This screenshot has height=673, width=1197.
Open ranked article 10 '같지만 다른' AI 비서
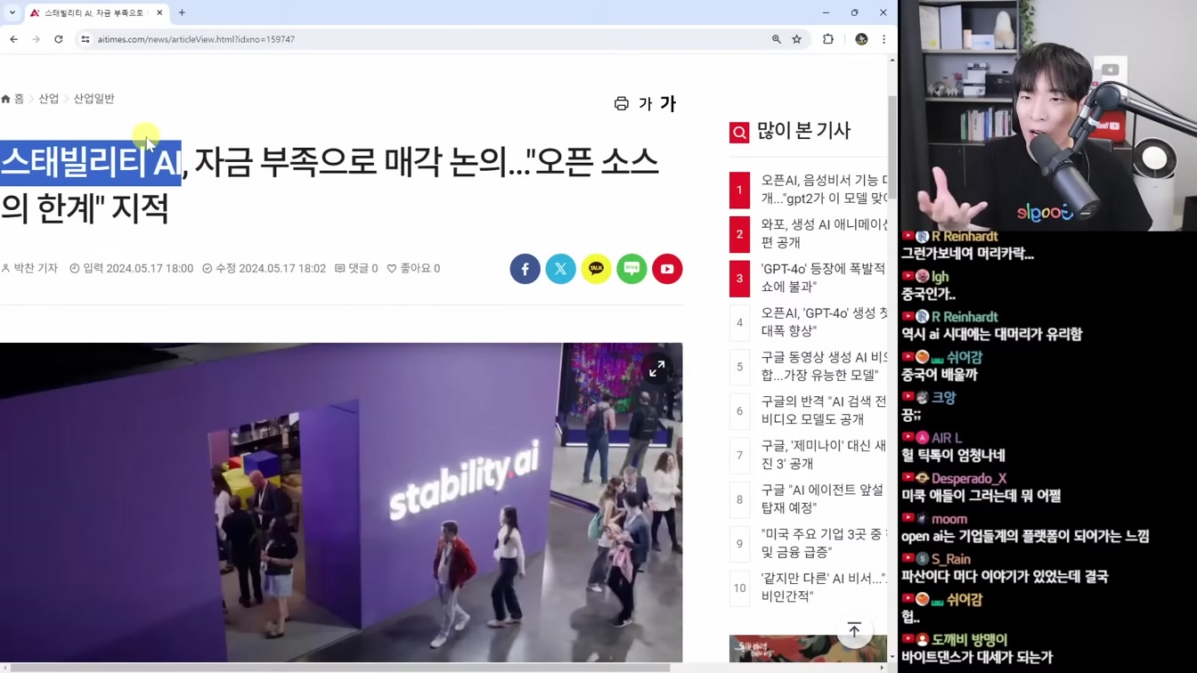[x=824, y=588]
